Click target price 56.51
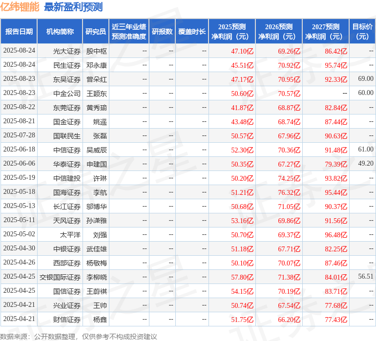The image size is (376, 341). pos(366,276)
